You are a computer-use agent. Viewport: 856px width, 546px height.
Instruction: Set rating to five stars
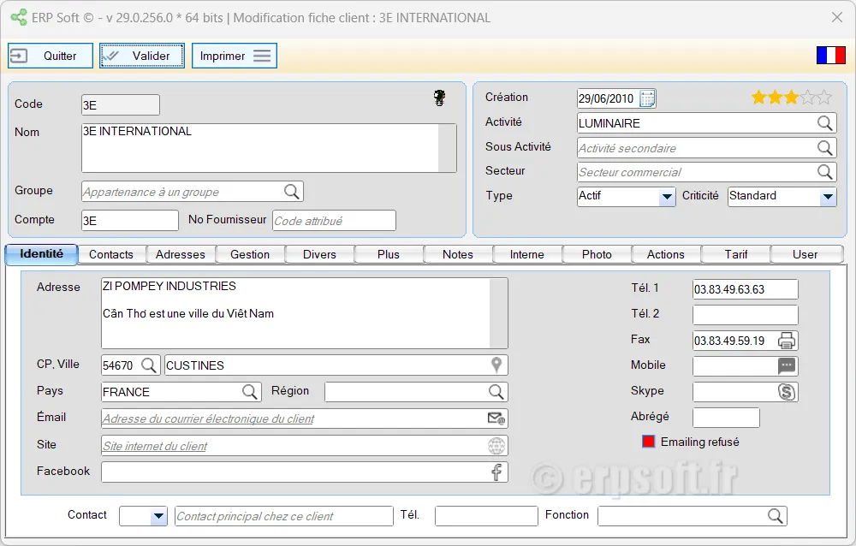(823, 98)
